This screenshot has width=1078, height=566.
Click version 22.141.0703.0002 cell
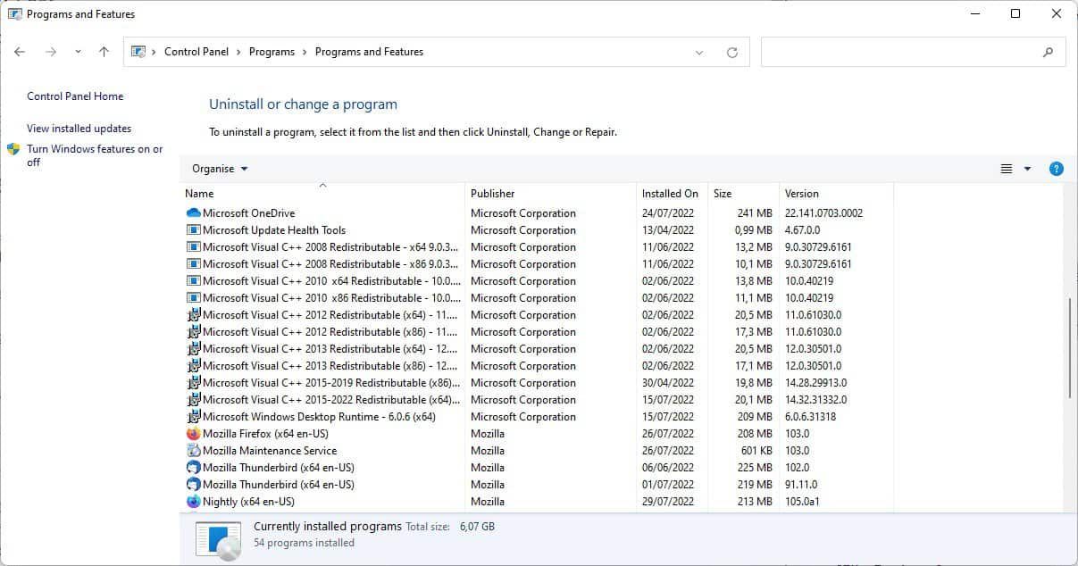tap(823, 213)
